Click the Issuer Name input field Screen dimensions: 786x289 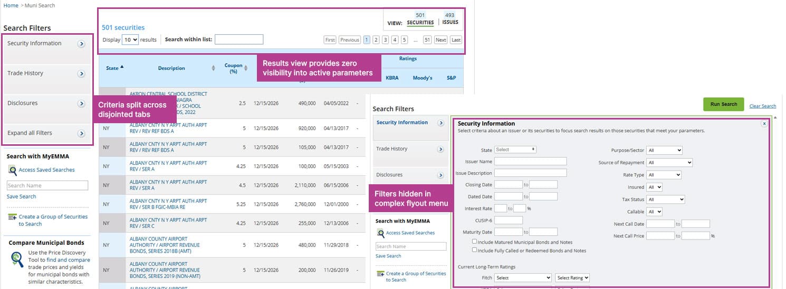(x=530, y=162)
